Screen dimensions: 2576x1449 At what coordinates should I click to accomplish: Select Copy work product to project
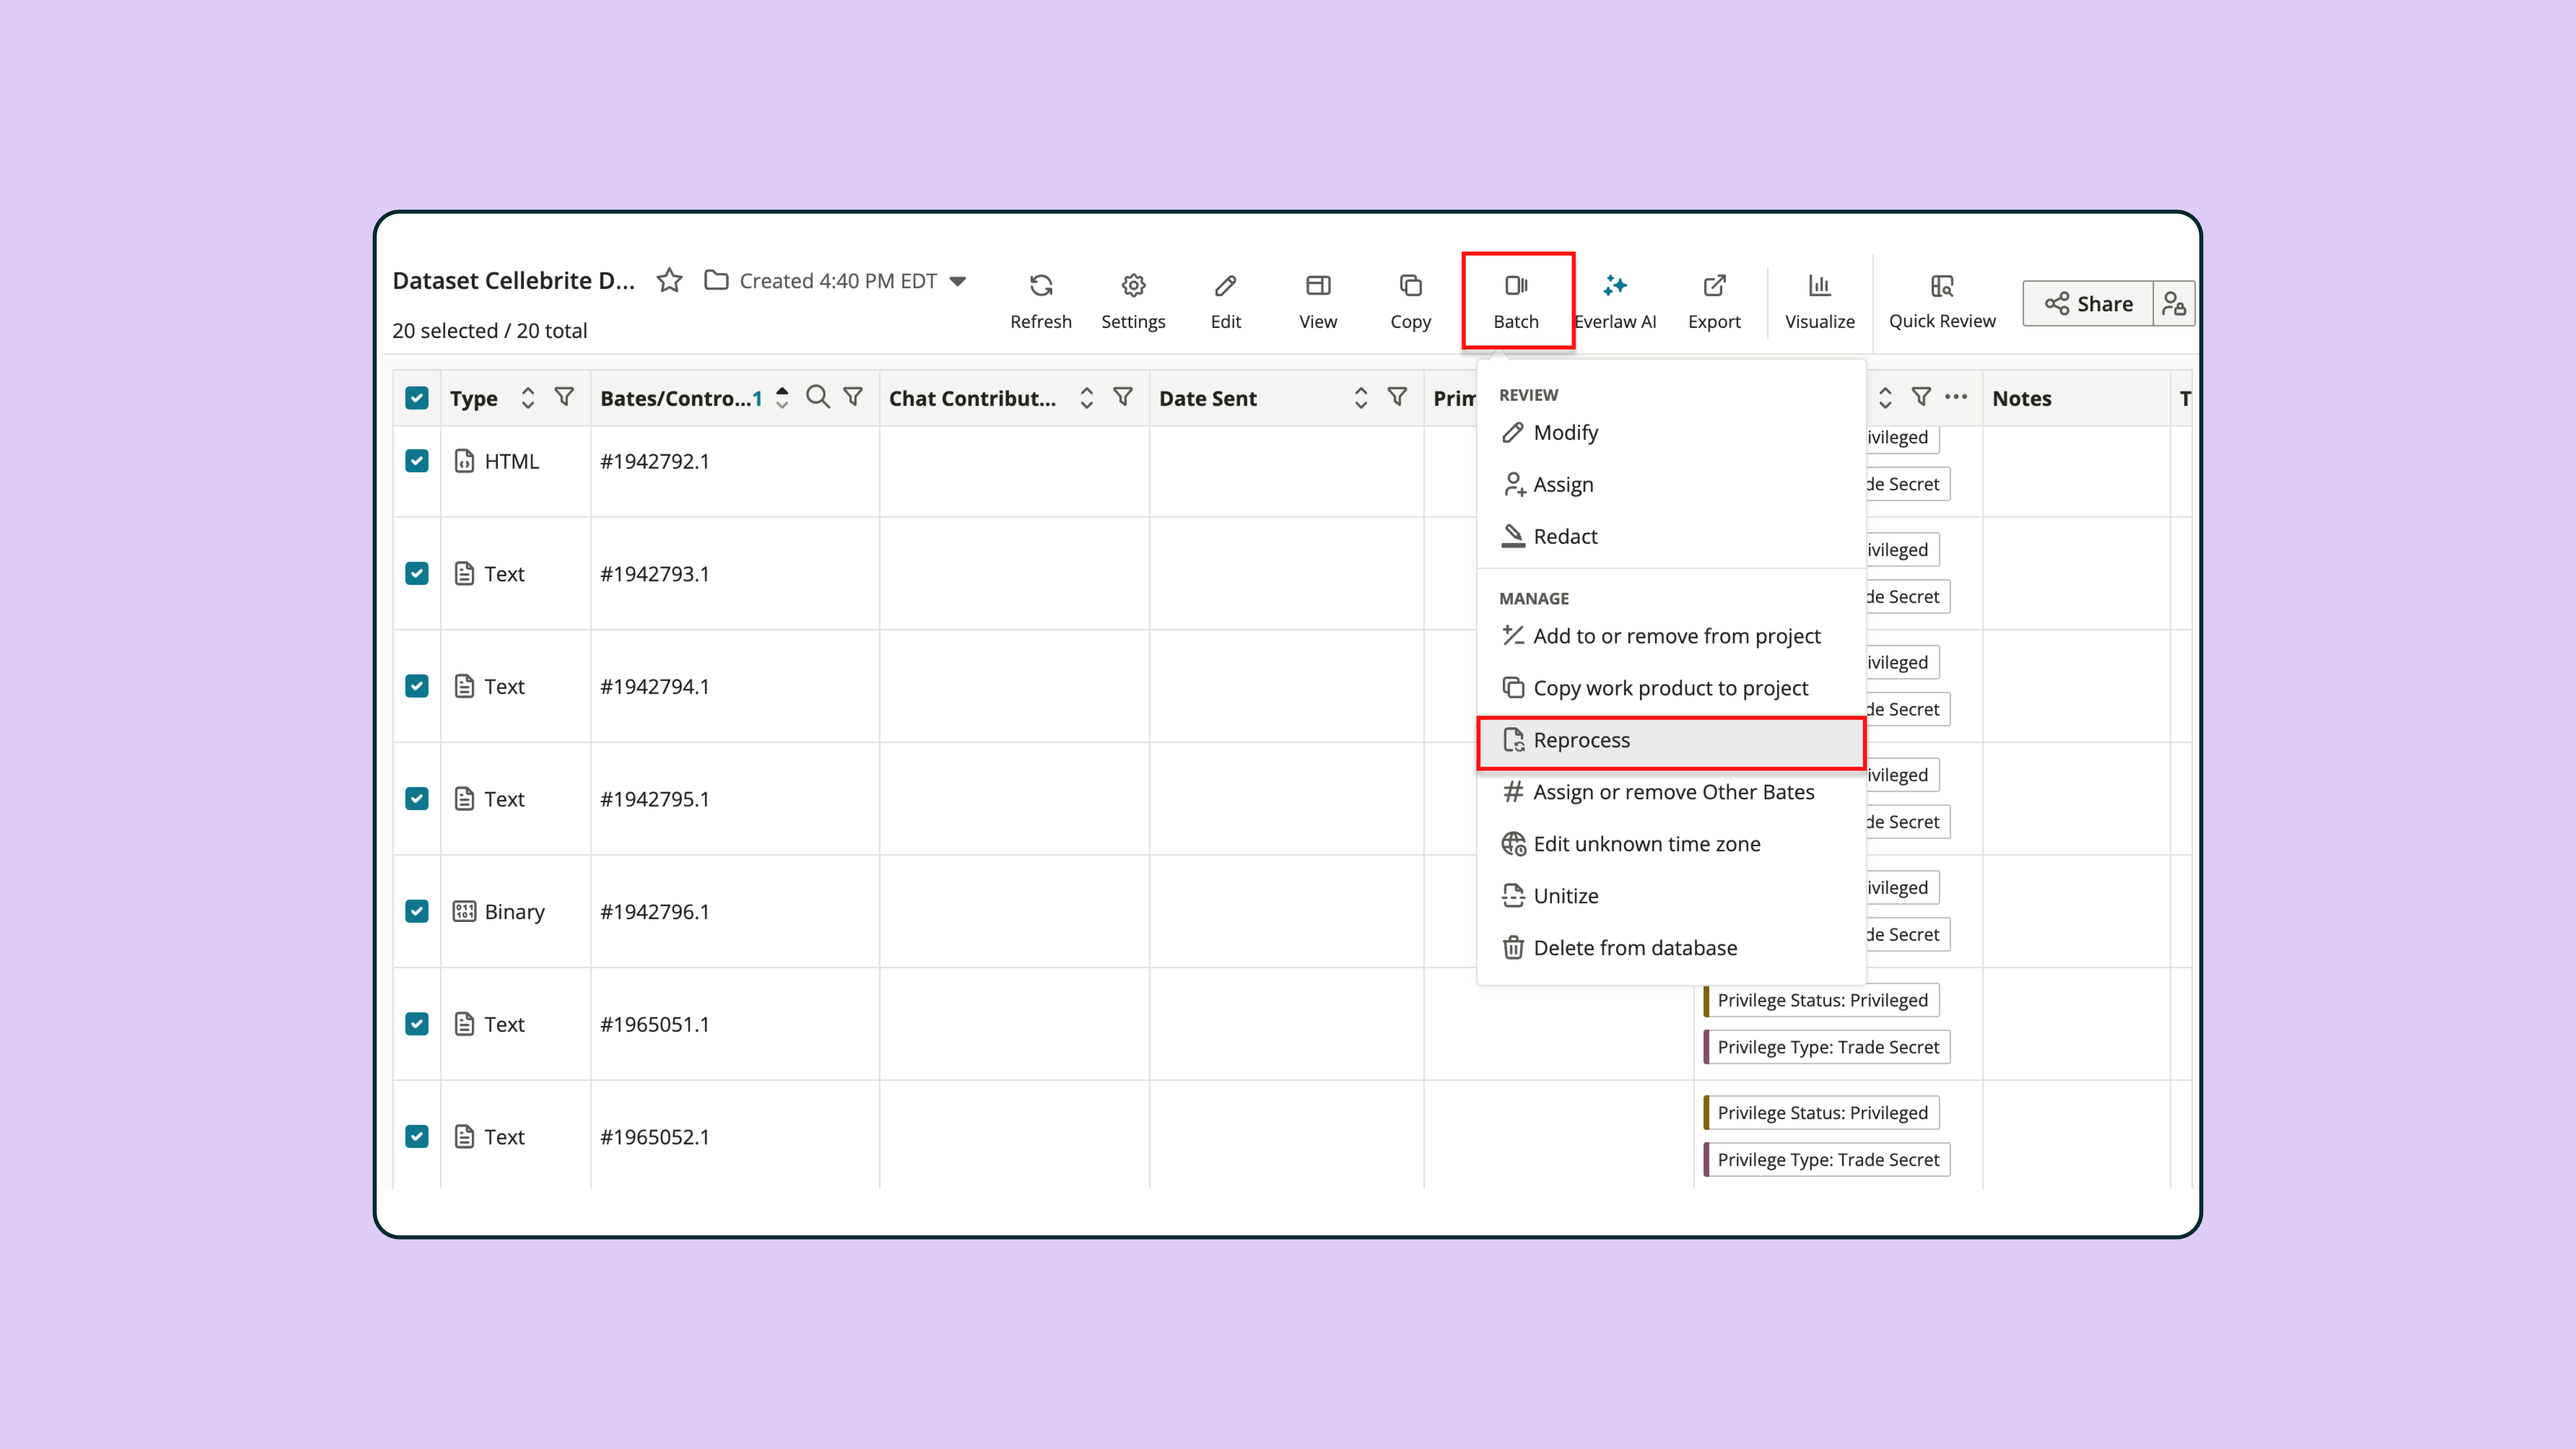[x=1671, y=688]
